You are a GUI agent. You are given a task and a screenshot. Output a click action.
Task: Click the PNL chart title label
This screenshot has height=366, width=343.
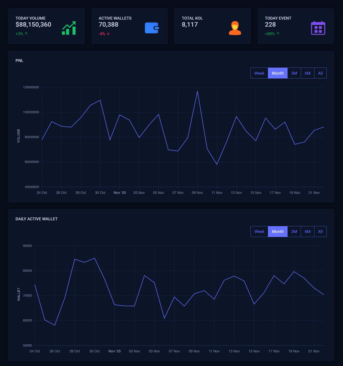click(20, 60)
